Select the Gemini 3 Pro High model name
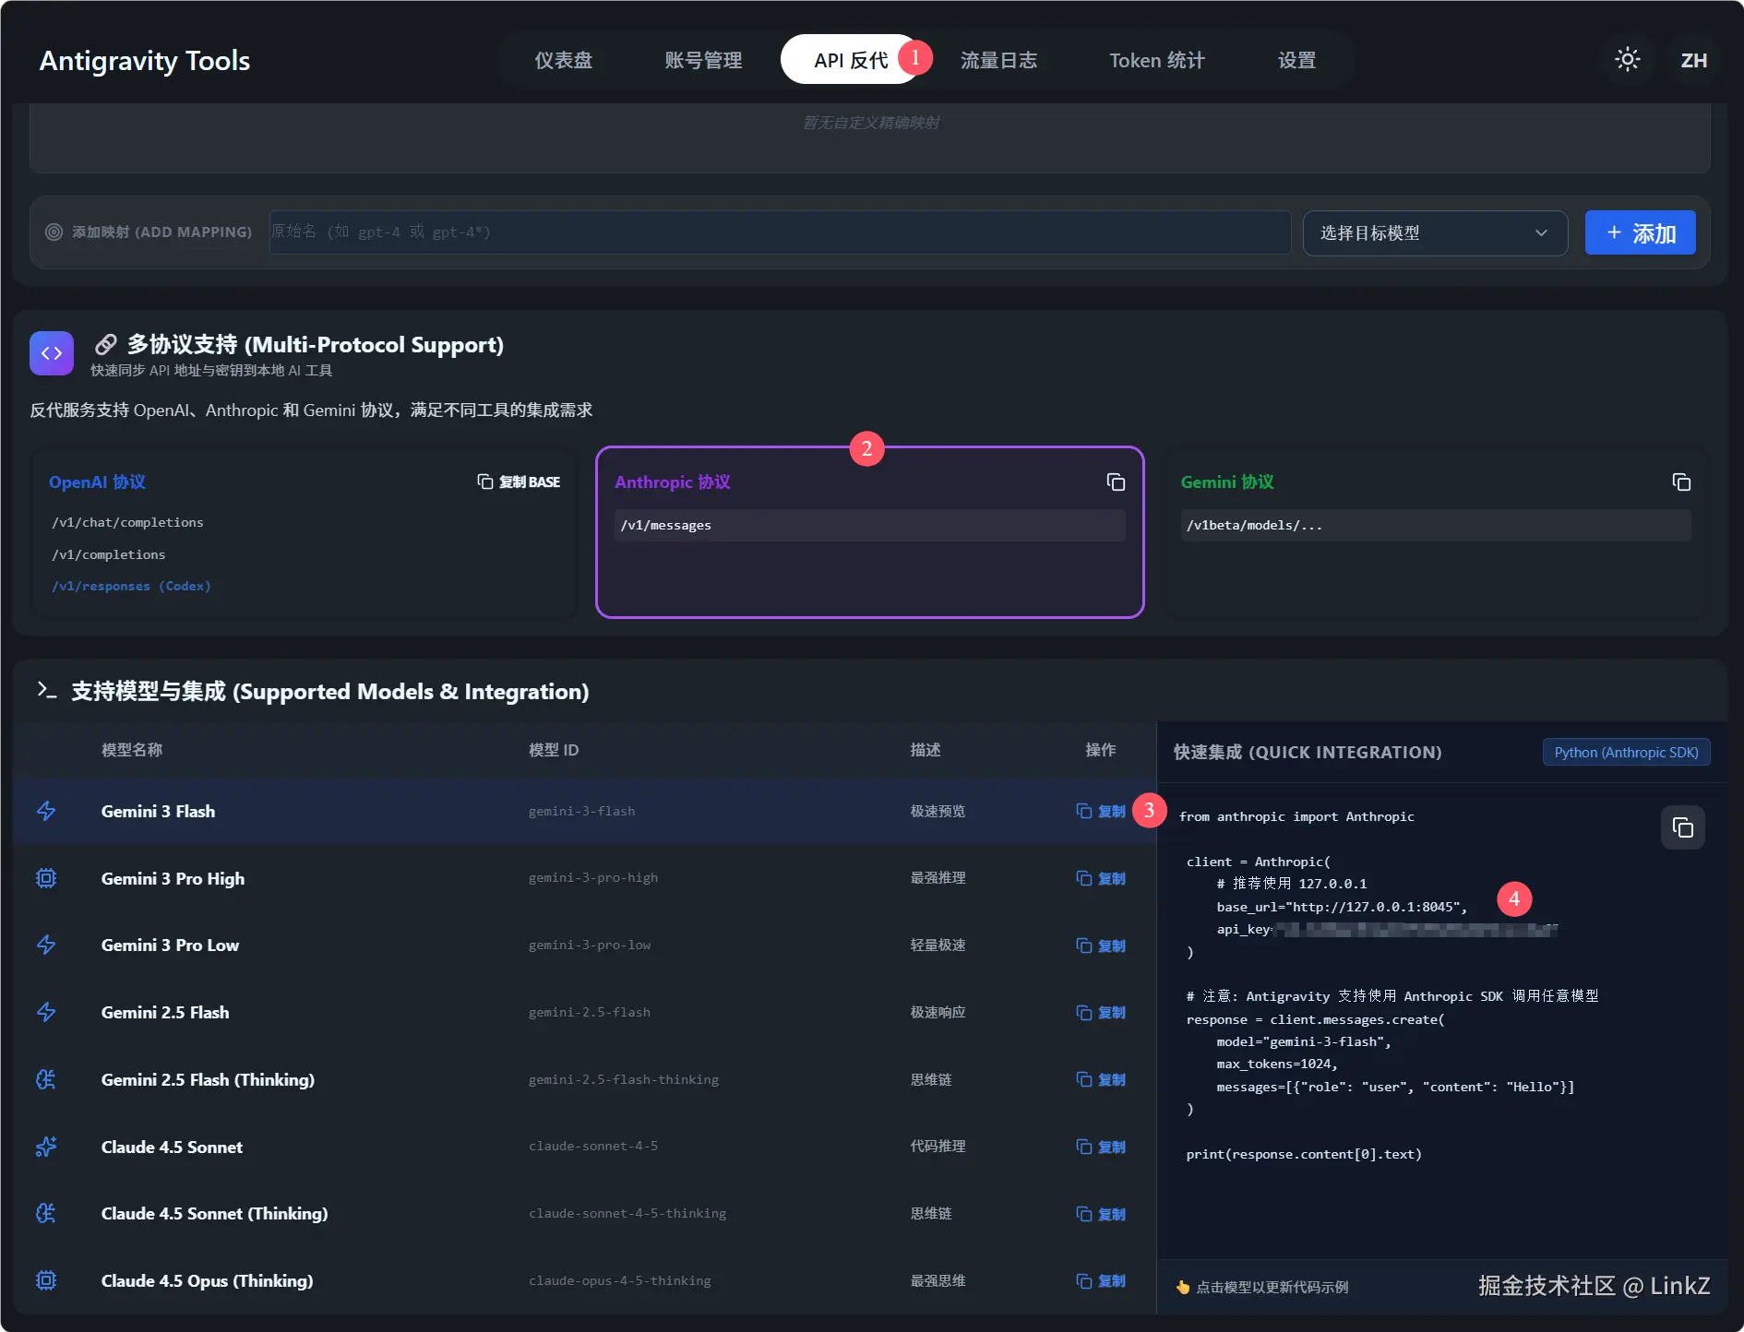The image size is (1744, 1332). tap(173, 878)
